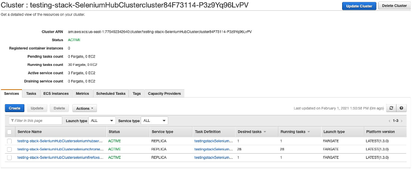Click LATEST(1.3.0) in the hub service row
Viewport: 412px width, 170px height.
tap(377, 141)
